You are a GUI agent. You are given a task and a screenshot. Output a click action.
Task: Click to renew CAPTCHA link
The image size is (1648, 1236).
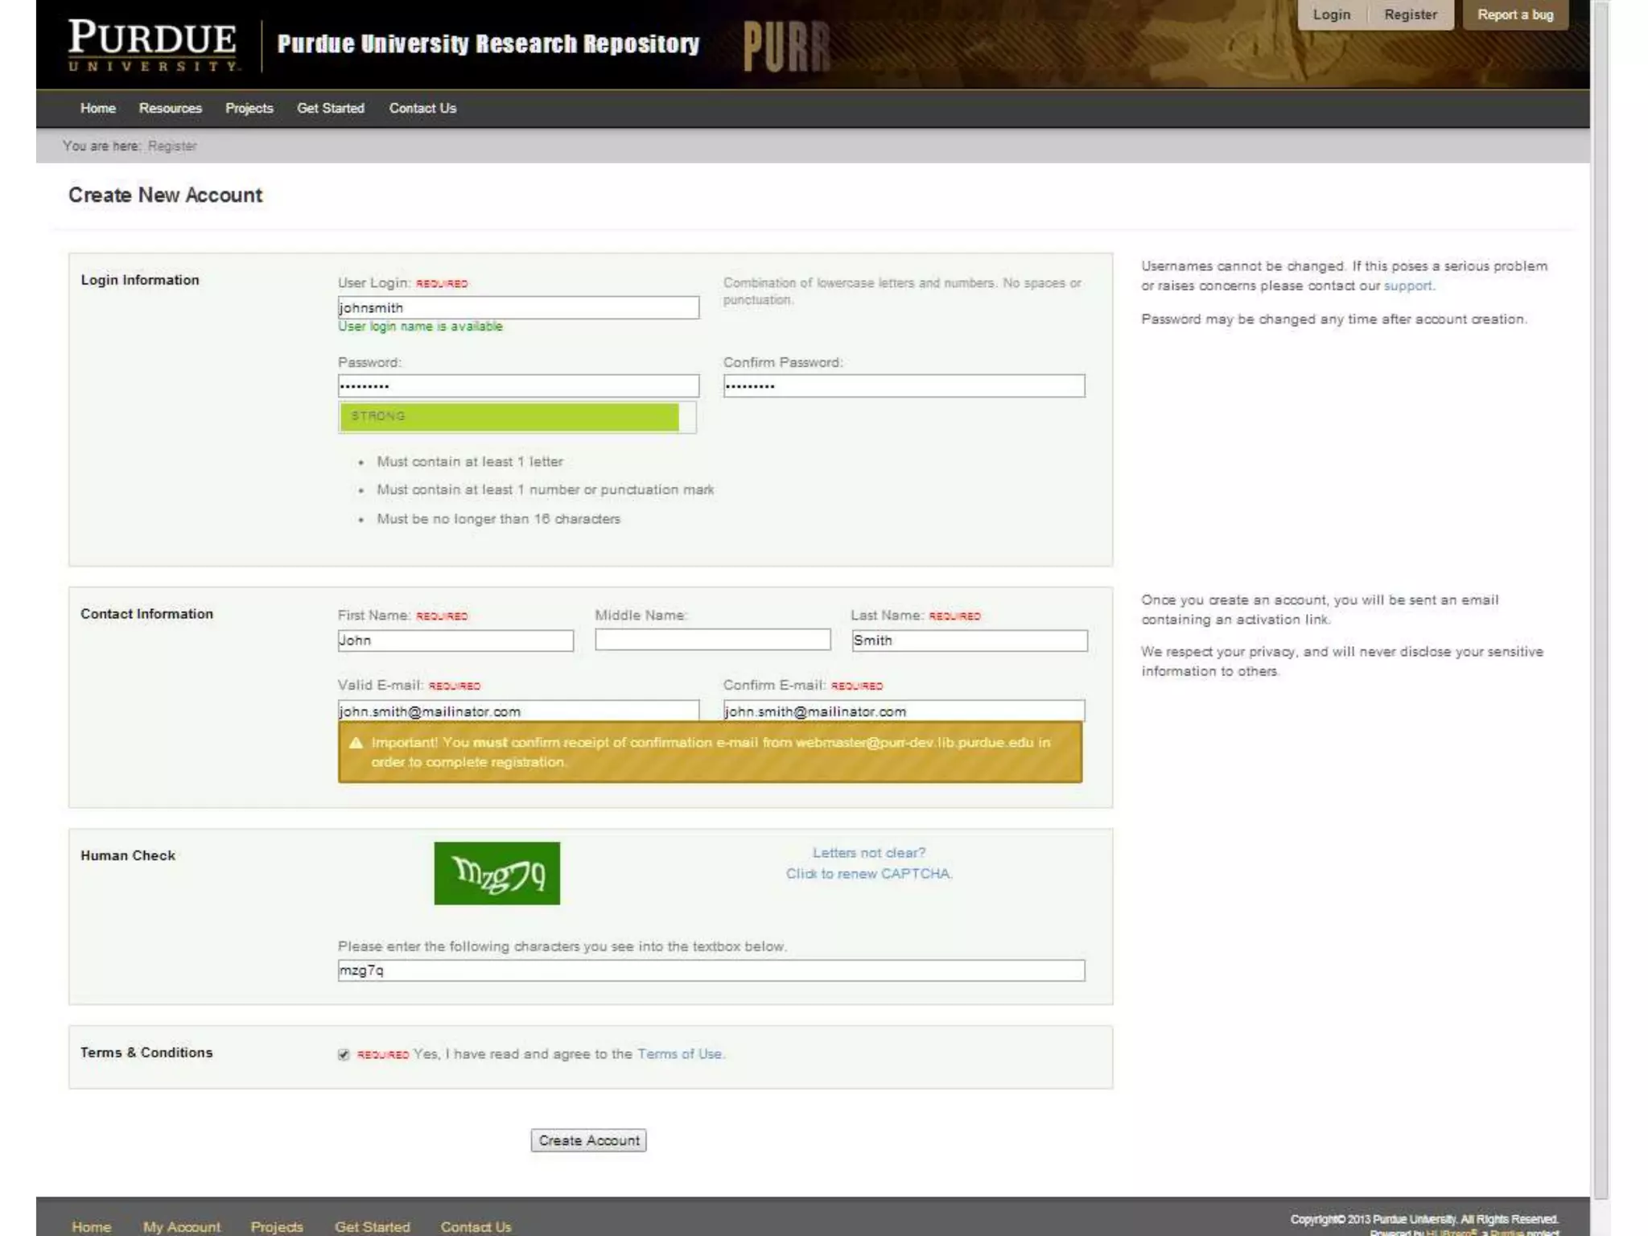(x=868, y=873)
